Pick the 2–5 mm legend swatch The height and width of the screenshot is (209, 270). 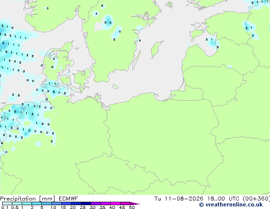(x=37, y=203)
